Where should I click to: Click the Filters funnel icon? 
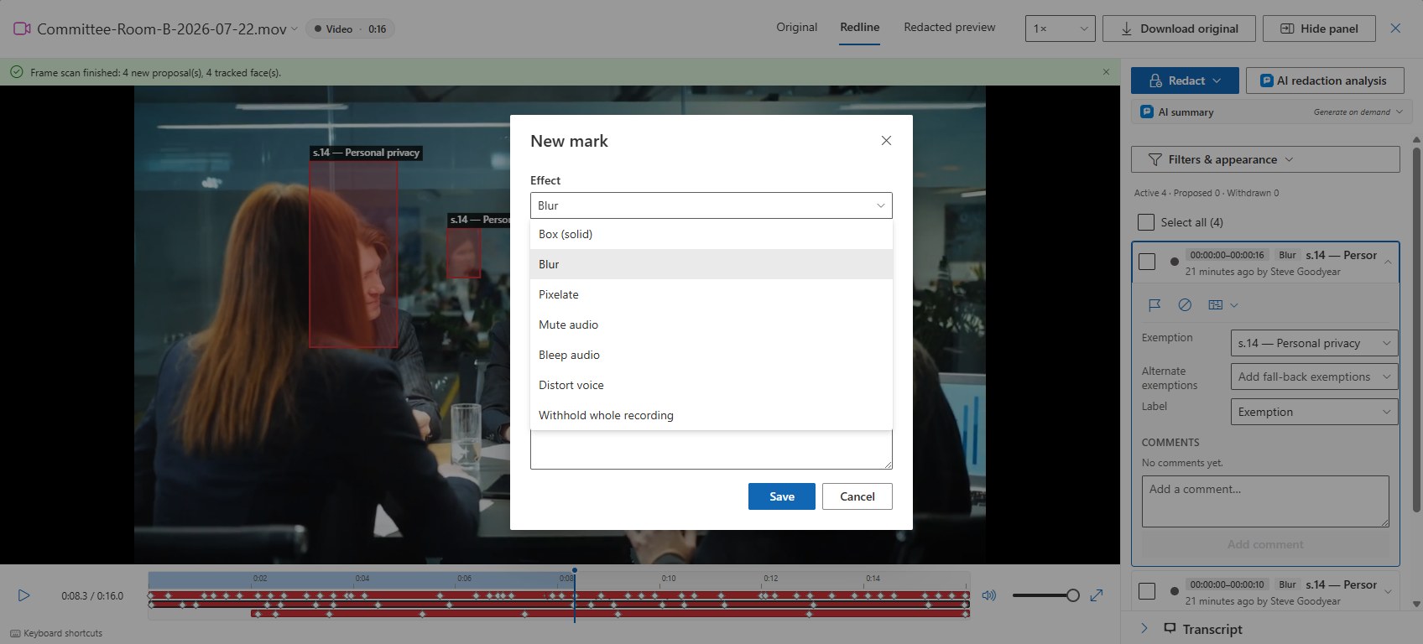click(1155, 159)
